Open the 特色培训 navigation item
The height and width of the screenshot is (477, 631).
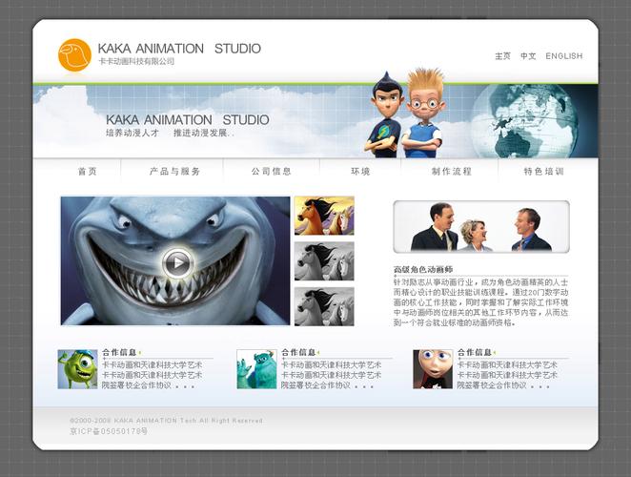coord(543,172)
